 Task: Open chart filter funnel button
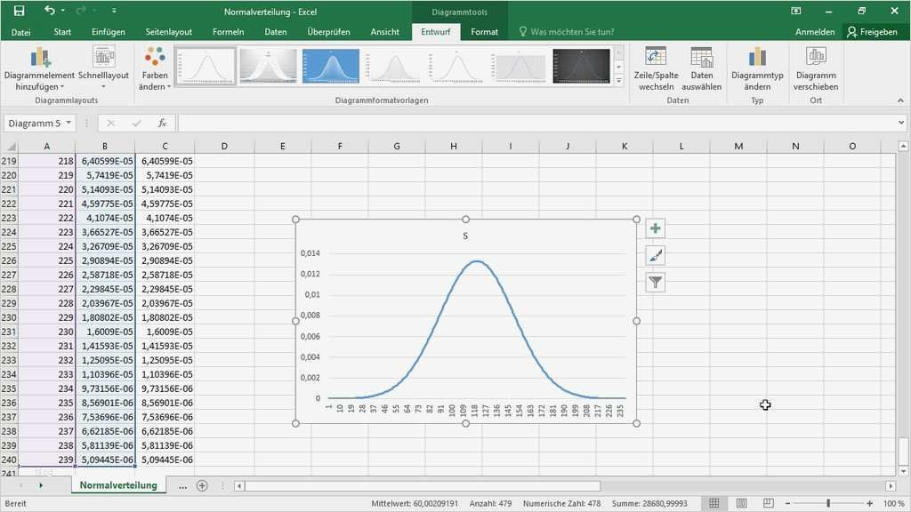click(x=656, y=283)
